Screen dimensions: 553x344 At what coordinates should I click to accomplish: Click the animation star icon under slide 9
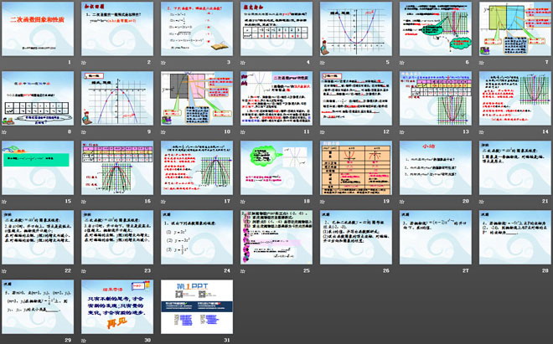point(84,131)
